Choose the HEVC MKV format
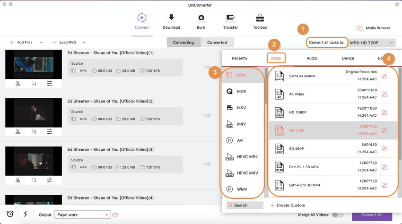Screen dimensions: 402x224 click(243, 173)
